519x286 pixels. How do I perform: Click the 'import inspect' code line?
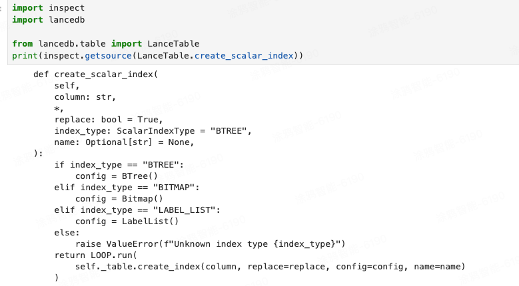point(49,7)
